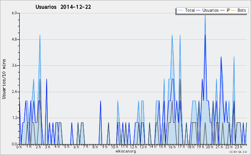Click the CC BY-SA 3.0 license text
Viewport: 251px width, 155px height.
(238, 152)
